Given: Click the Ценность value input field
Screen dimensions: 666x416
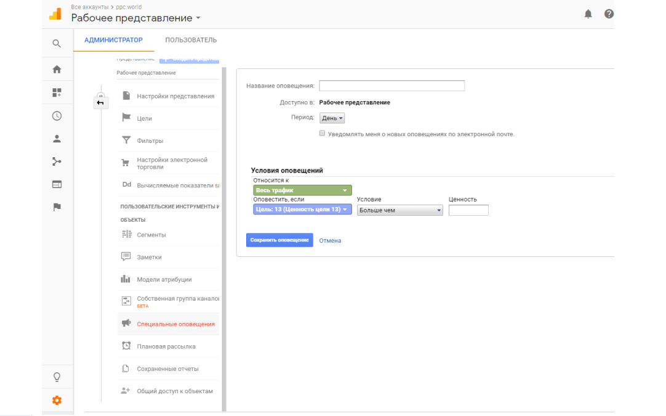Looking at the screenshot, I should pos(468,210).
